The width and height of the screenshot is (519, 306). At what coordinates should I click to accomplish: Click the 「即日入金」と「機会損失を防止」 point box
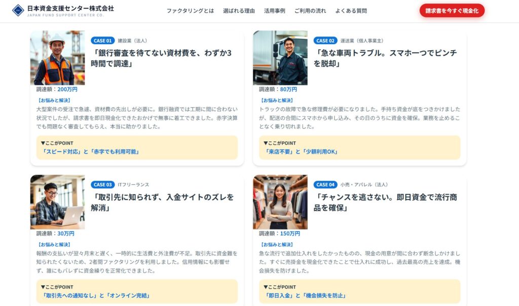point(359,291)
